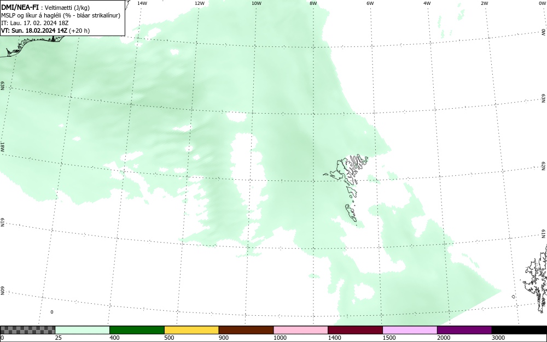Click the gray checkered 0–25 legend swatch

[x=27, y=330]
